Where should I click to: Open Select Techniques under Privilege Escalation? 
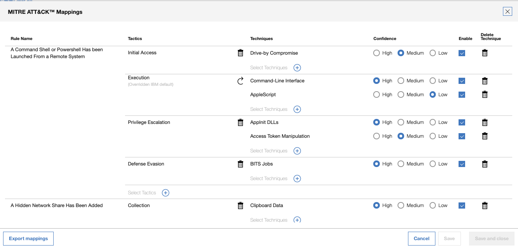[x=269, y=151]
